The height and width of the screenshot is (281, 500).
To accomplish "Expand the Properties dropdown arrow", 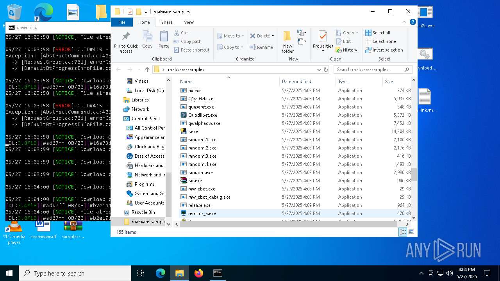I will tap(323, 51).
